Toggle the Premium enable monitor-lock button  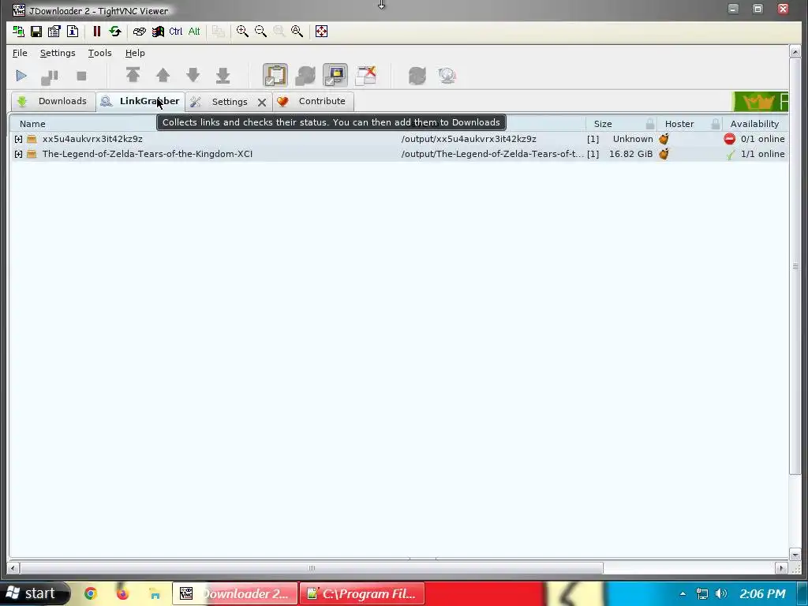335,75
